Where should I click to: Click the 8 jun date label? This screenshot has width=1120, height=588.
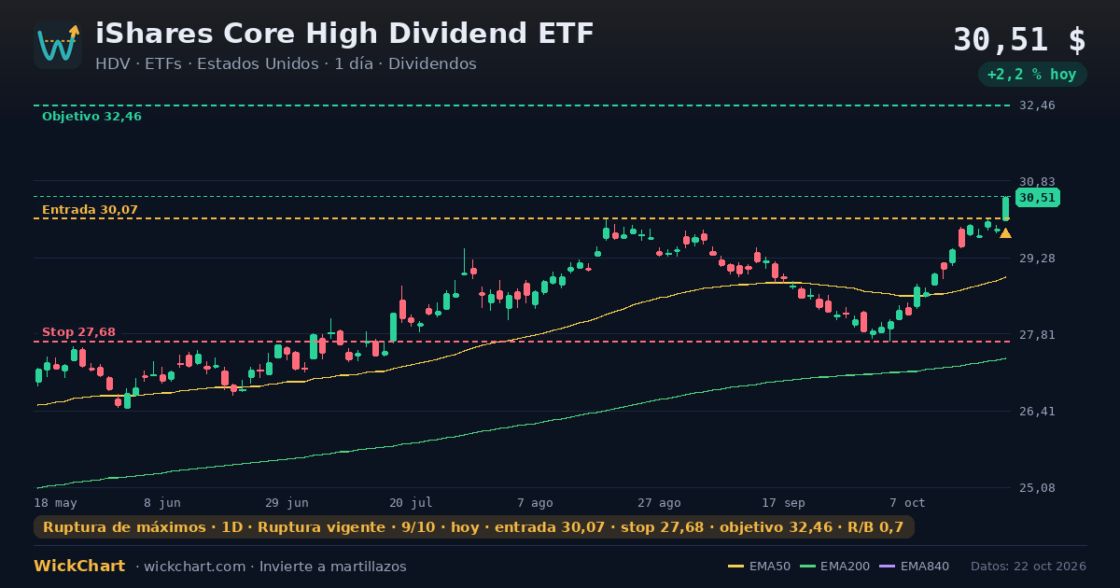coord(161,503)
